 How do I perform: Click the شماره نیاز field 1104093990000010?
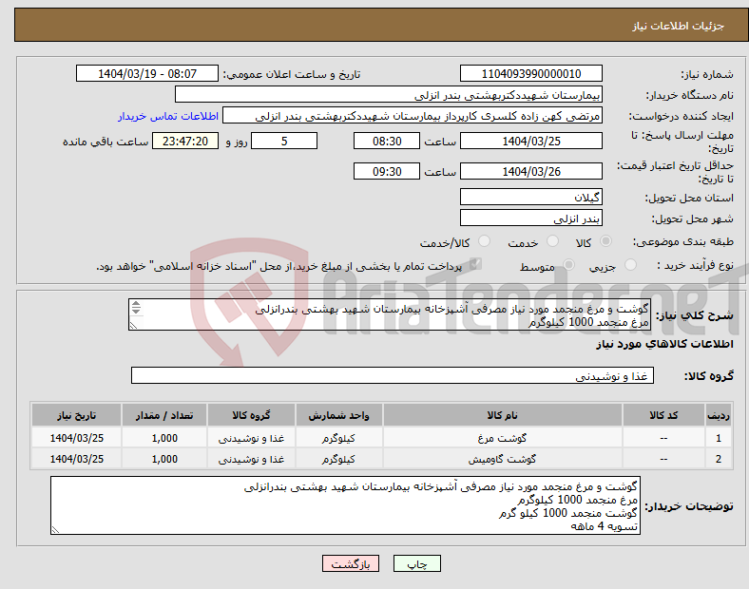tap(530, 74)
